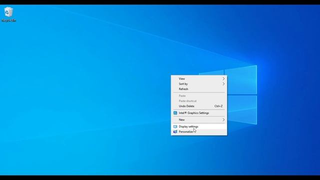Expand the View submenu arrow
Image resolution: width=320 pixels, height=180 pixels.
pyautogui.click(x=223, y=78)
